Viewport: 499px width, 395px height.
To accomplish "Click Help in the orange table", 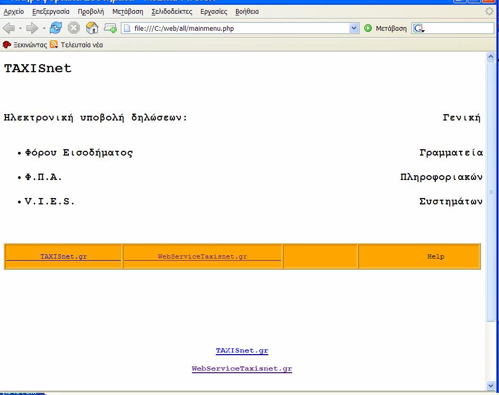I will pyautogui.click(x=436, y=256).
